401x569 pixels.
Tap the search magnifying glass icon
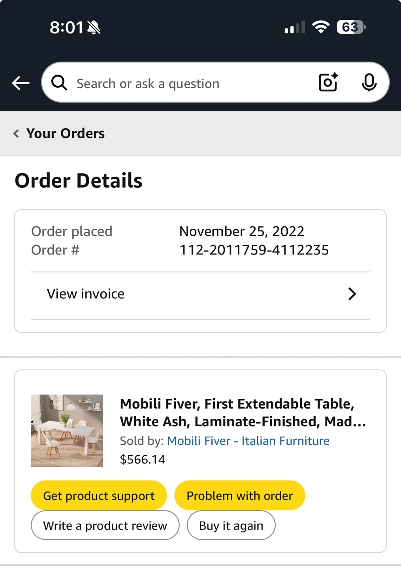click(59, 83)
